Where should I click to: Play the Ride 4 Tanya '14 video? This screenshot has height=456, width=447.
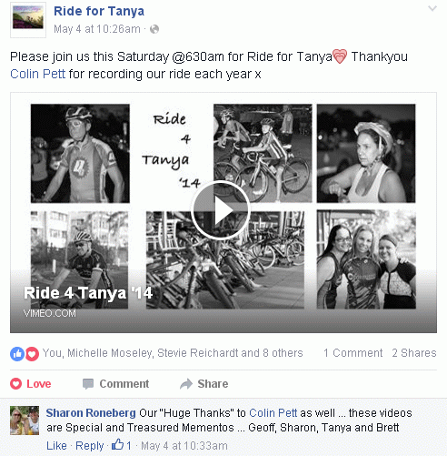[x=221, y=210]
